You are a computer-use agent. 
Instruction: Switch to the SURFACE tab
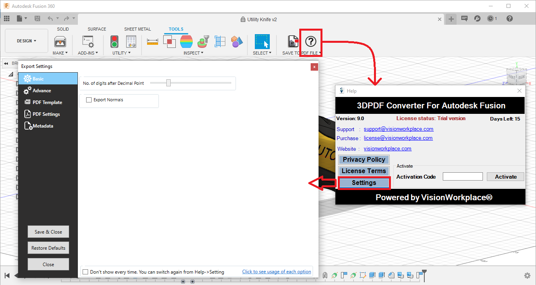point(97,29)
